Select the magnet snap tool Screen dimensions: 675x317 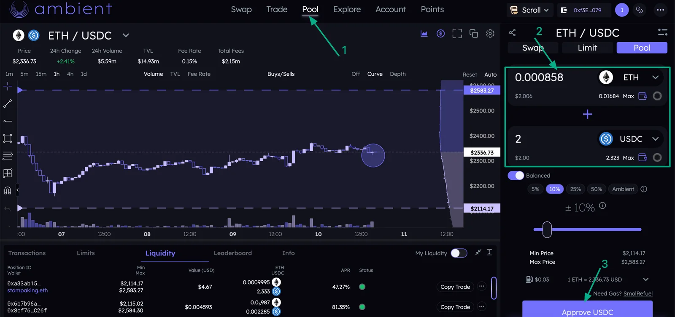point(8,190)
